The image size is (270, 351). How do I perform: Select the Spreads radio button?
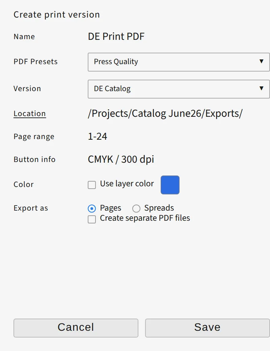tap(136, 209)
